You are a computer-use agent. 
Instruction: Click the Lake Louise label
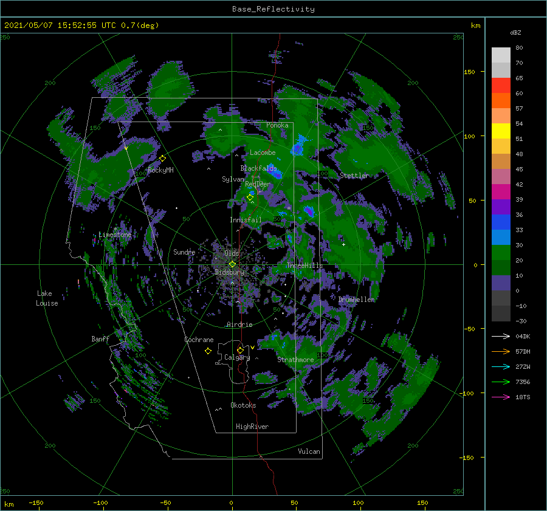click(47, 298)
